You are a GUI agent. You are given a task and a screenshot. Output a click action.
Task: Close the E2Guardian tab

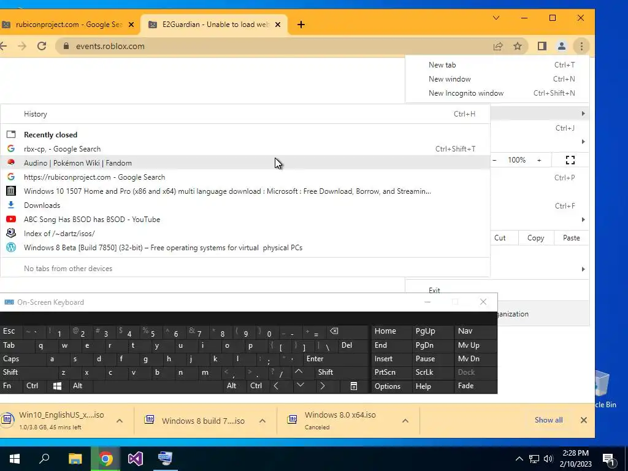coord(278,25)
